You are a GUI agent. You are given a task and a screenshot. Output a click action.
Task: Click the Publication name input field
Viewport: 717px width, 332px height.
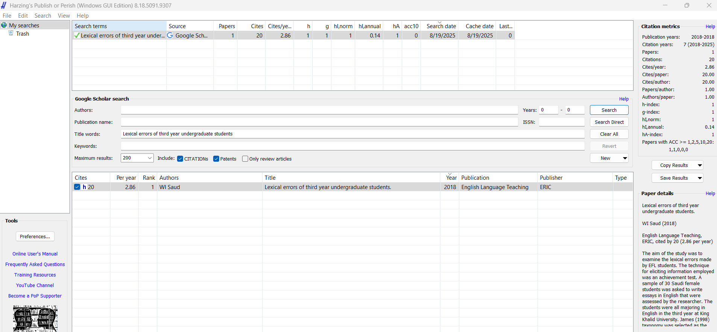[x=319, y=122]
